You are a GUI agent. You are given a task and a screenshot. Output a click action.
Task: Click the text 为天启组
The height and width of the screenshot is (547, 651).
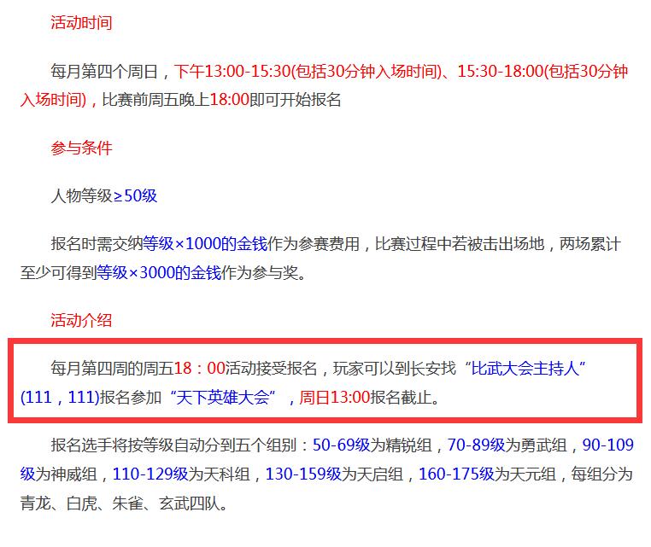372,474
